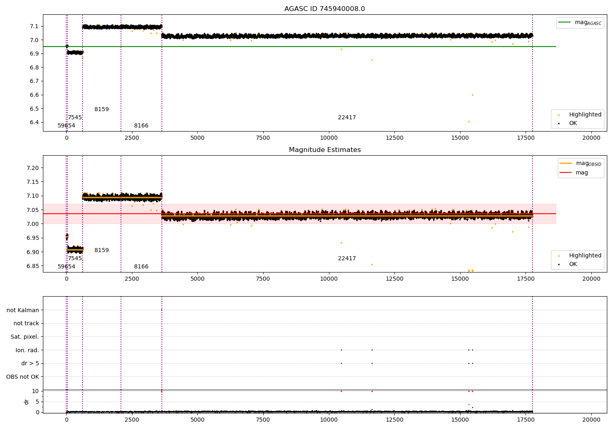Screen dimensions: 613x429
Task: Select the green mag AGASC legend entry
Action: [580, 22]
